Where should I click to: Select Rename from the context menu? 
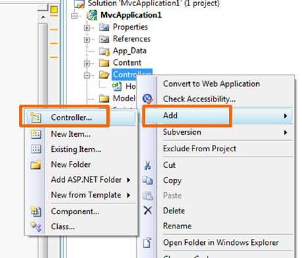(x=177, y=226)
